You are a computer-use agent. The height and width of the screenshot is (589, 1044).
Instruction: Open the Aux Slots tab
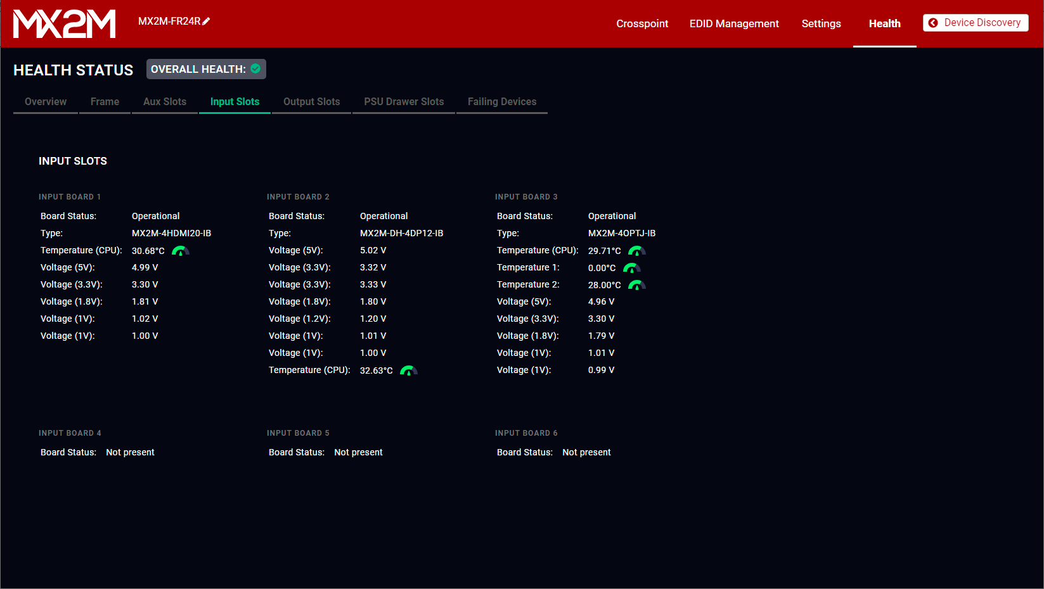165,102
